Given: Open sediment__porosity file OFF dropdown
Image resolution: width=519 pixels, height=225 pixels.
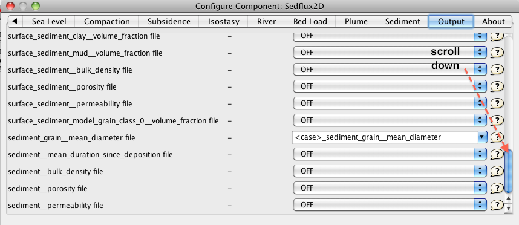Looking at the screenshot, I should click(x=390, y=188).
